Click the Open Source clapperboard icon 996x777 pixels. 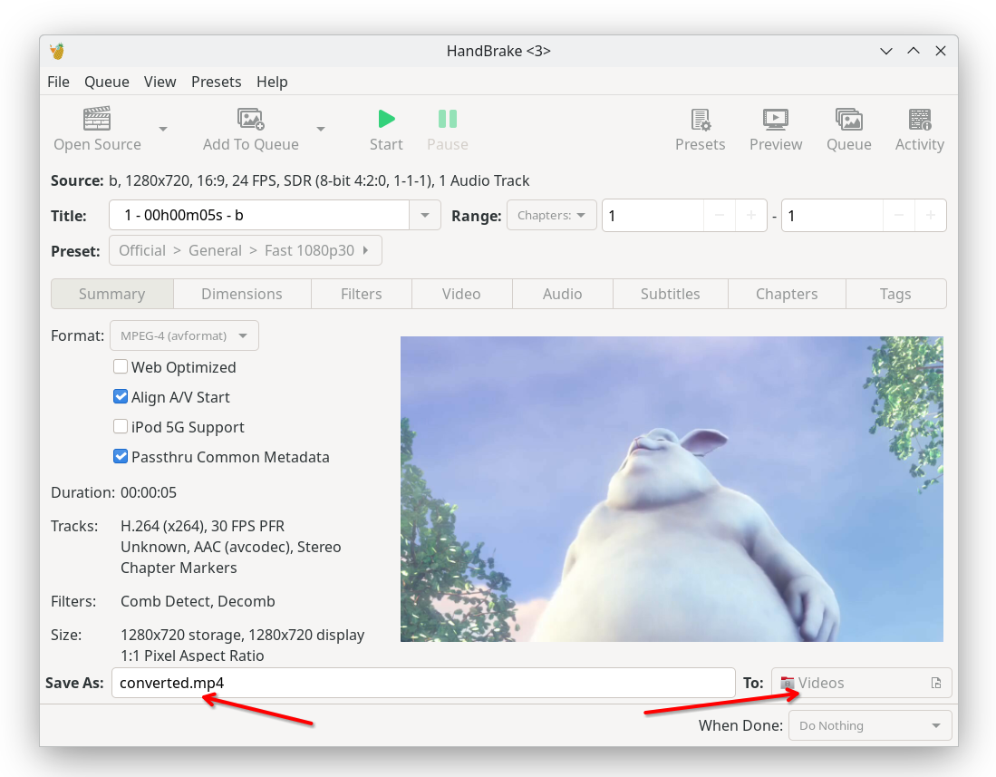coord(97,119)
